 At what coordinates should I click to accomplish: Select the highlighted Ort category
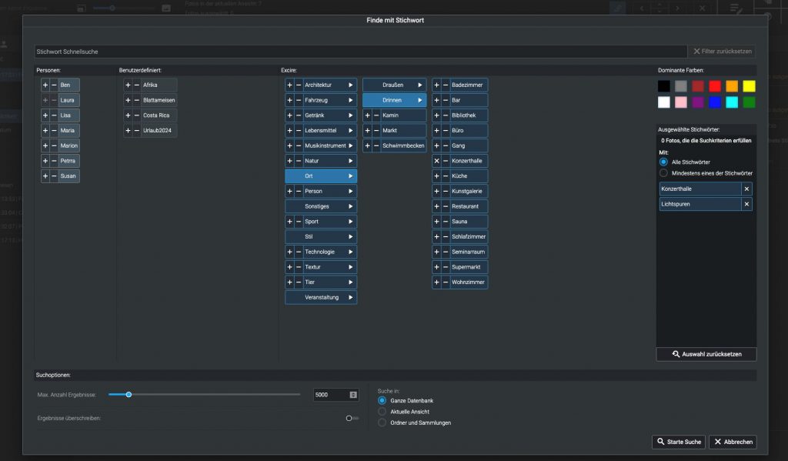[x=320, y=175]
